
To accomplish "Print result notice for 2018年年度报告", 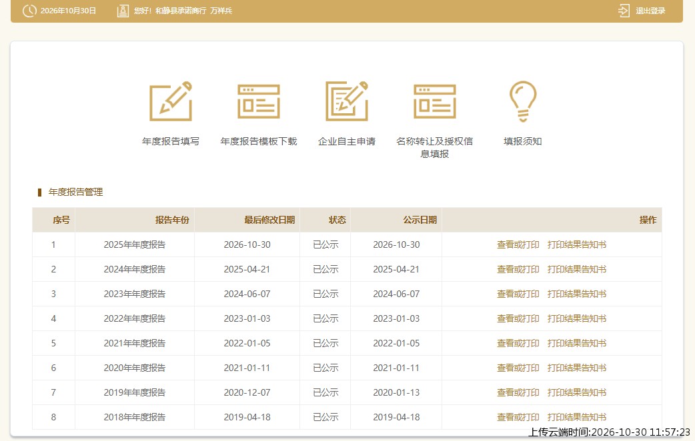I will tap(577, 417).
